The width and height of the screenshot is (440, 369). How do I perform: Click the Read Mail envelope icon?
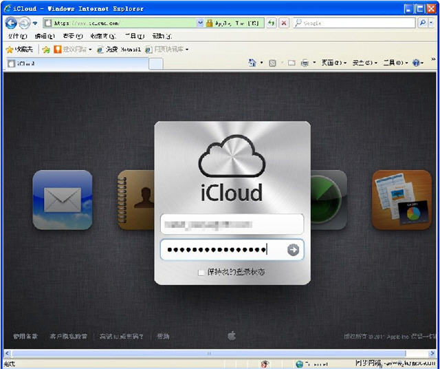291,63
